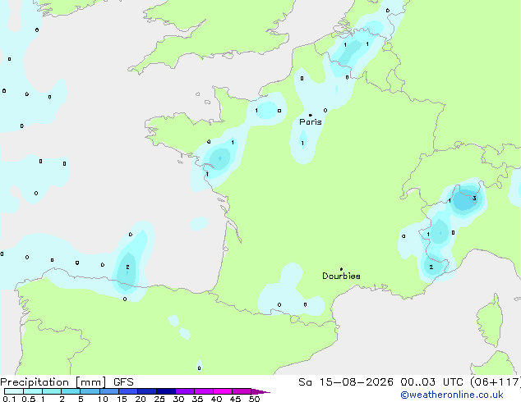521x402 pixels.
Task: Click the 'Precipitation [mm]' title text
Action: pyautogui.click(x=53, y=382)
